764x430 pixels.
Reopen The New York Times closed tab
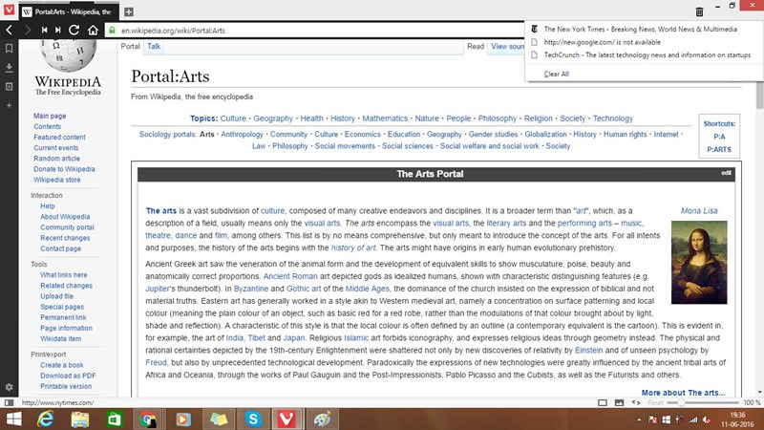640,30
